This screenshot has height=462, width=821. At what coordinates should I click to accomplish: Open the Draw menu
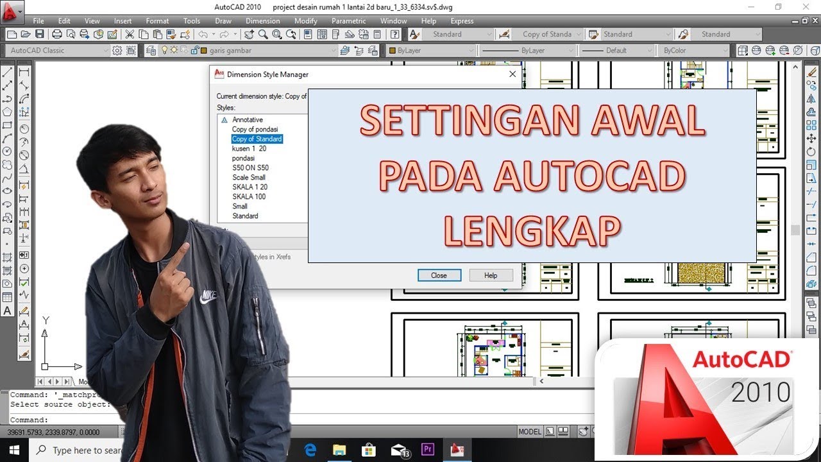[x=223, y=21]
